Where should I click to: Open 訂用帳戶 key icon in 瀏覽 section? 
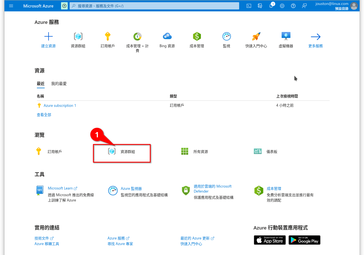39,152
